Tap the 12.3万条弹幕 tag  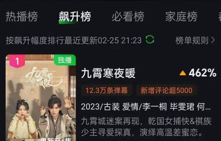107,90
